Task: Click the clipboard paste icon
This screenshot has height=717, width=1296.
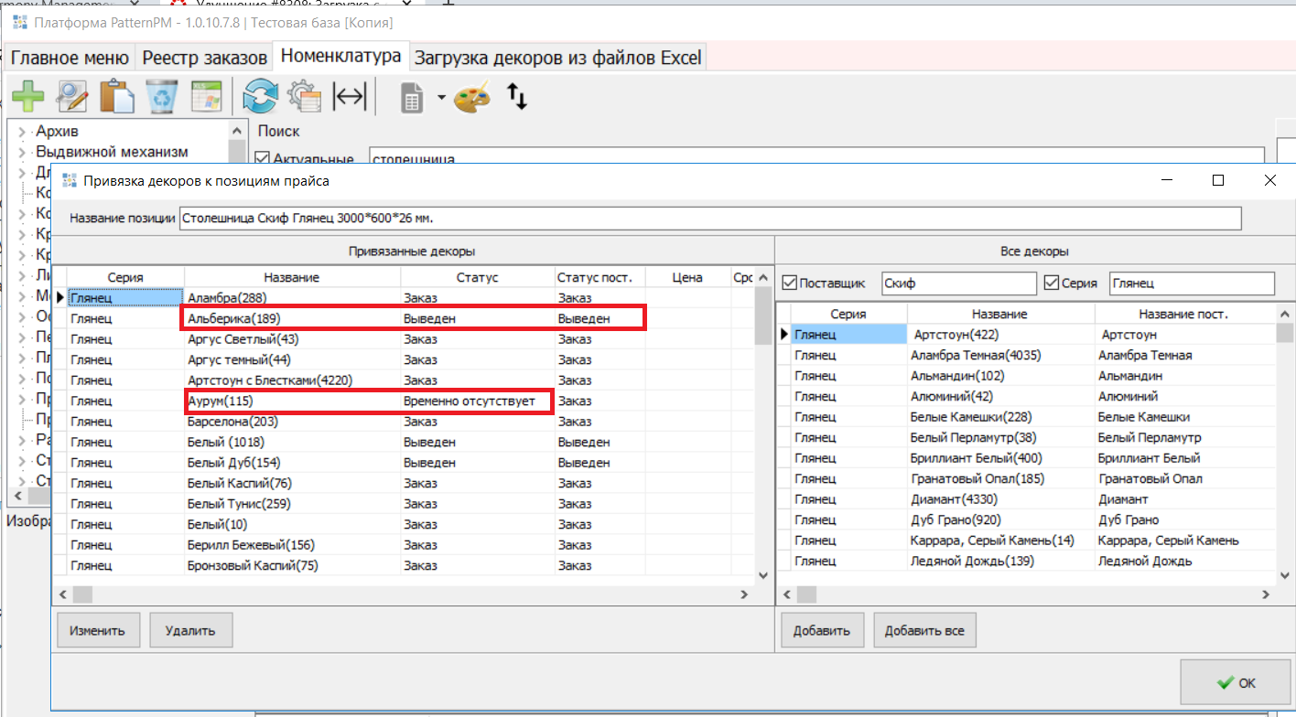Action: [117, 96]
